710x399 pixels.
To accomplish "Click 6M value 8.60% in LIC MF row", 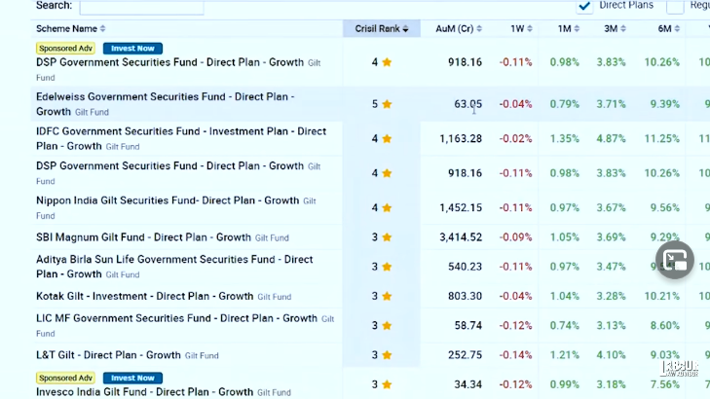I will pos(665,325).
